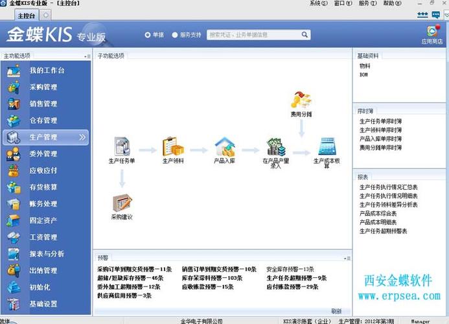Open 销售订单到期交货预警 alert

219,270
